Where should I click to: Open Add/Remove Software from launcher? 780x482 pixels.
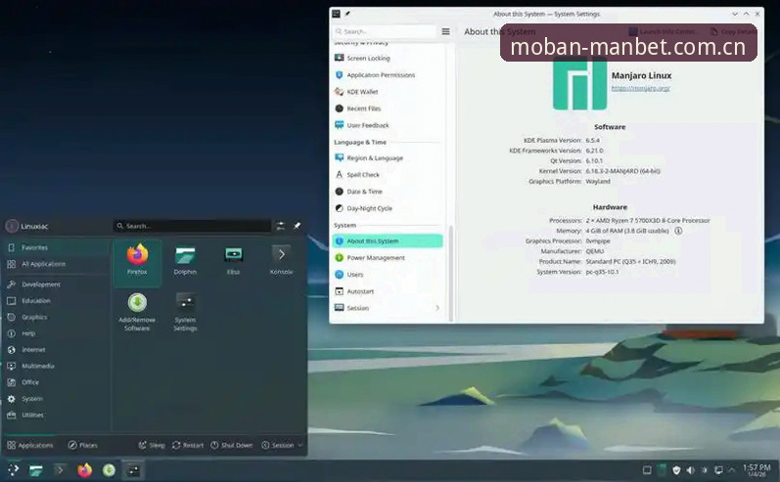point(137,312)
